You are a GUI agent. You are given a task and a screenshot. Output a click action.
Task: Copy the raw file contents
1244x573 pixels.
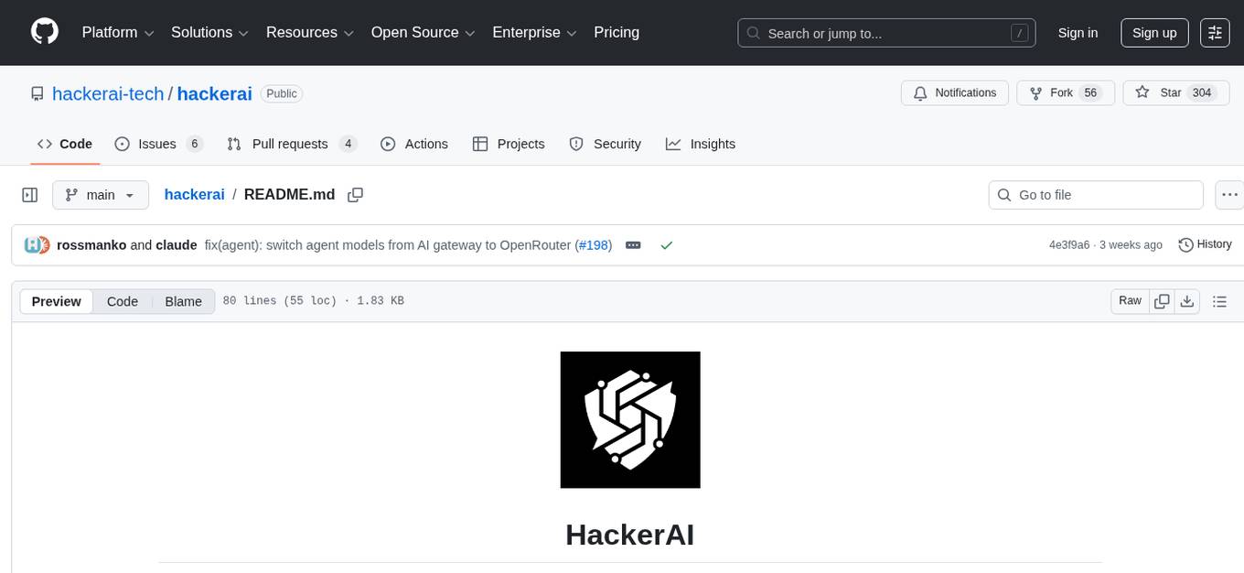[1162, 300]
